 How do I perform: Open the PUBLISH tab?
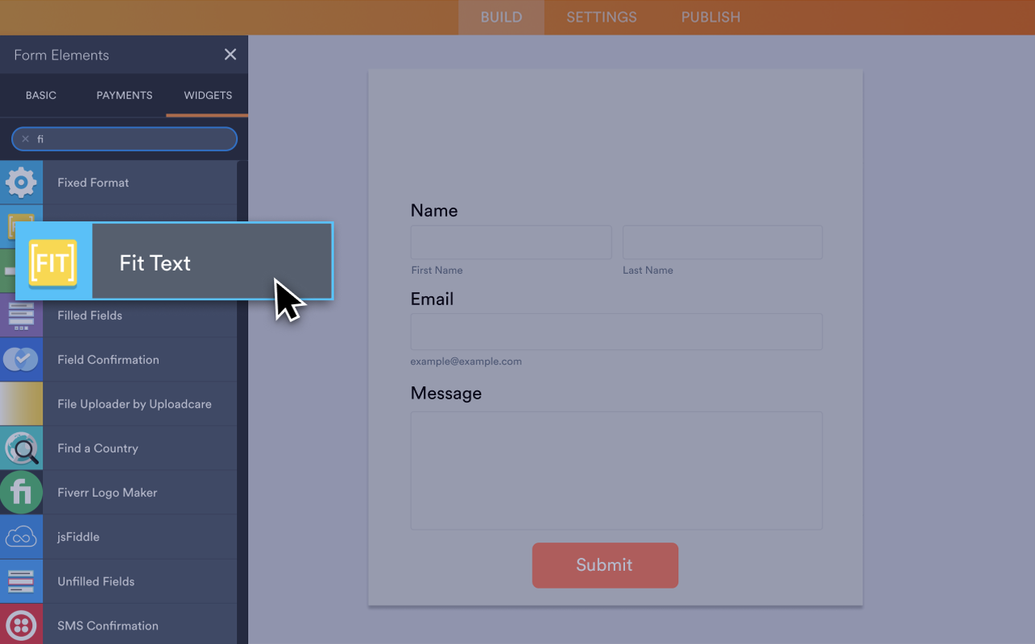pos(710,17)
